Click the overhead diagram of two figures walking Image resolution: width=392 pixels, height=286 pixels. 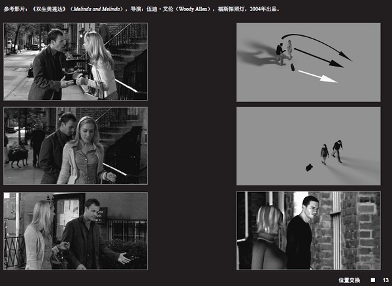pos(308,146)
